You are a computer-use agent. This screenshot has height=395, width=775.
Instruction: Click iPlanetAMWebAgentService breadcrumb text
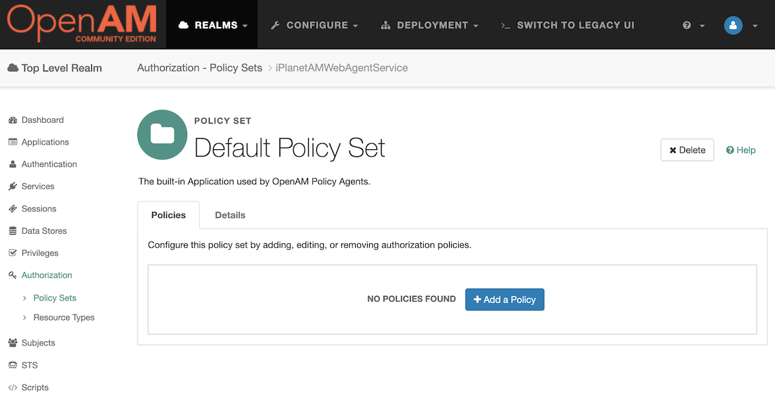[x=341, y=67]
